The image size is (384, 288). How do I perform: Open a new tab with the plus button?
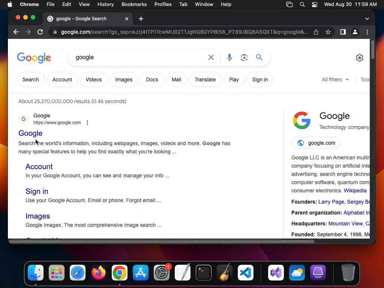click(141, 19)
